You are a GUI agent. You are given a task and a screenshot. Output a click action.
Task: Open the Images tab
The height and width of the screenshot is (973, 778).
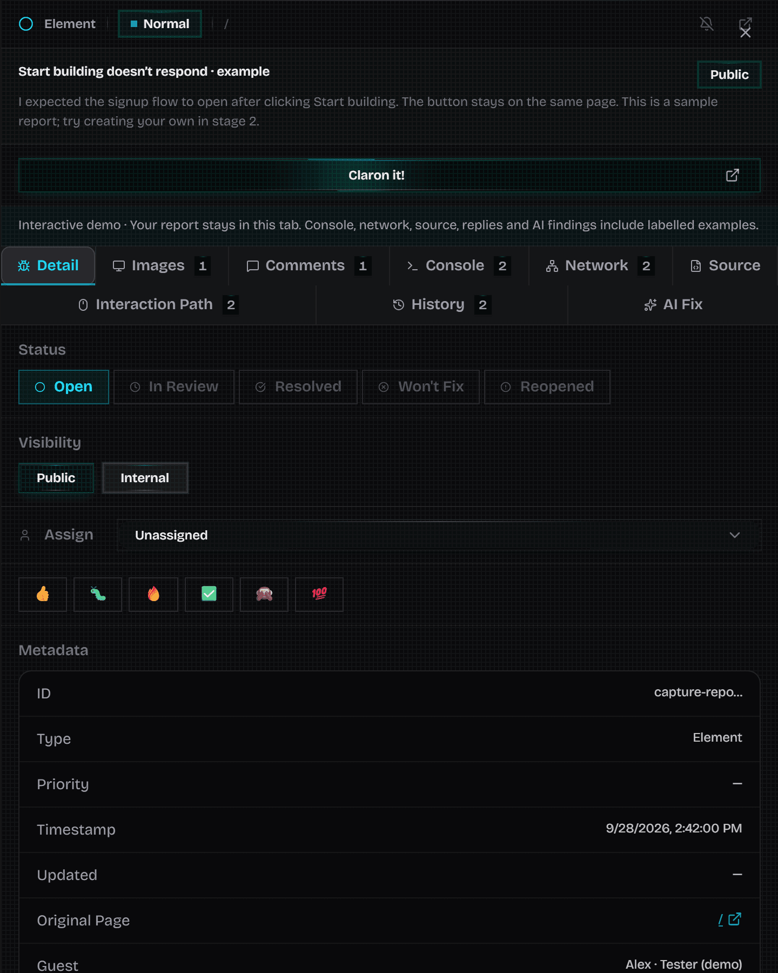tap(162, 265)
